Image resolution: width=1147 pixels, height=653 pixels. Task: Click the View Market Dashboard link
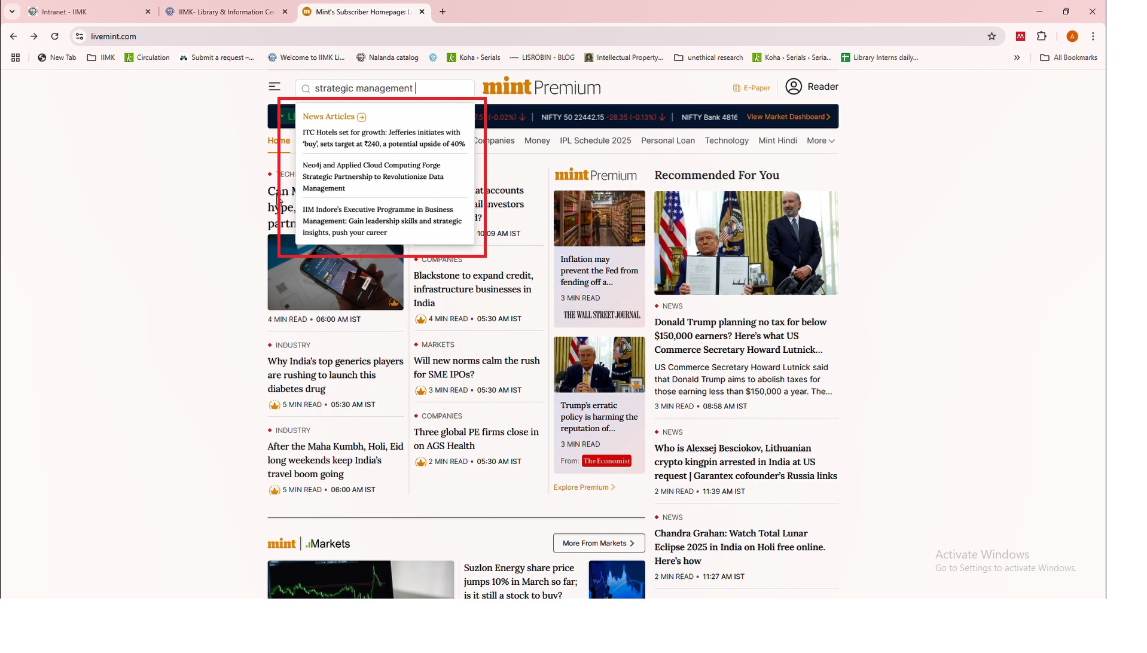[788, 117]
